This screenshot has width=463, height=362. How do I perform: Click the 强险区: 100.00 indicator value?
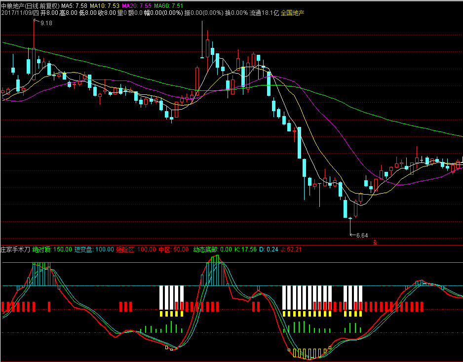(136, 249)
